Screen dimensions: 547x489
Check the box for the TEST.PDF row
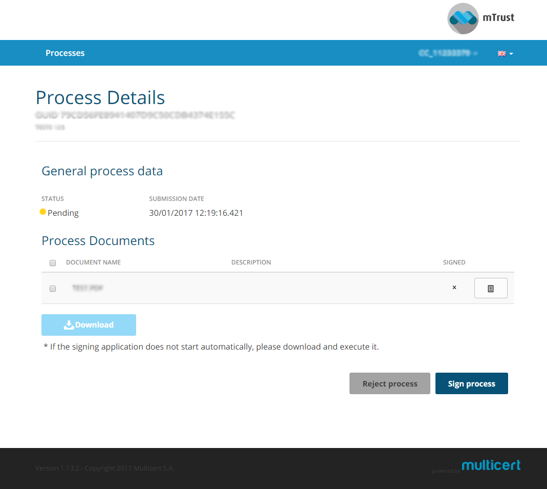click(53, 289)
